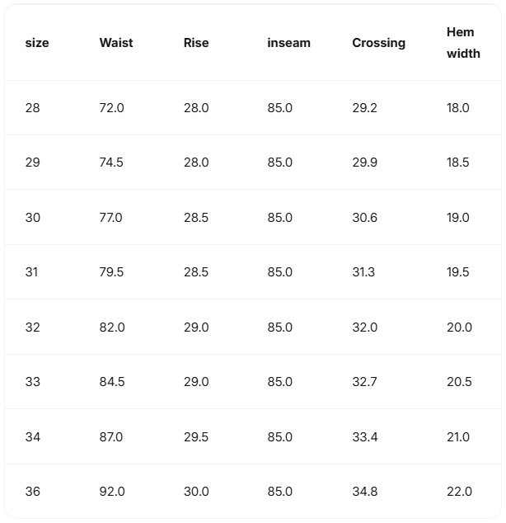
Task: Select the "Waist" column header
Action: (x=116, y=43)
